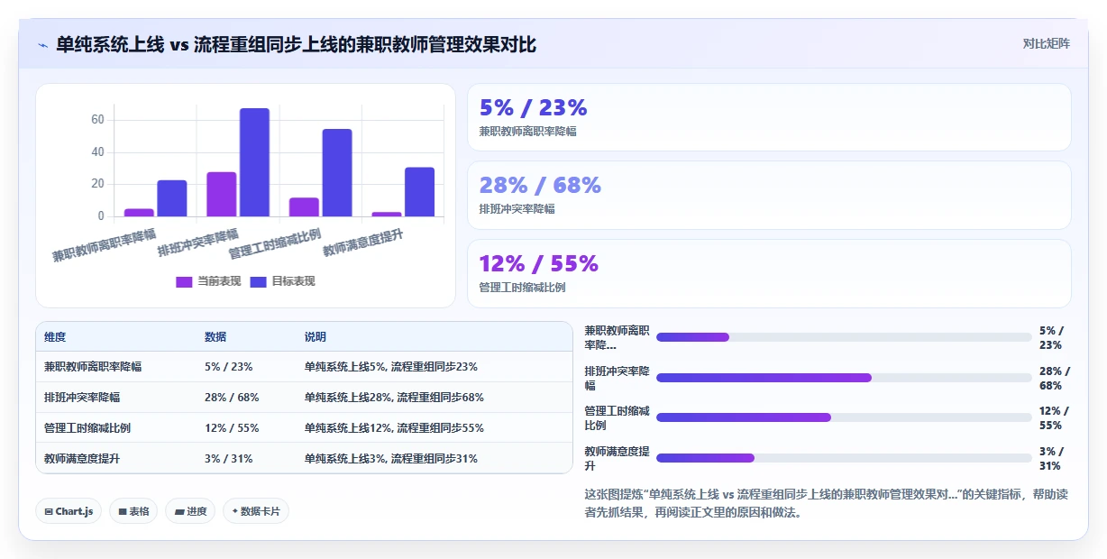The width and height of the screenshot is (1107, 559).
Task: Click 当前表现 bar for 教师满意度提升
Action: click(x=387, y=215)
